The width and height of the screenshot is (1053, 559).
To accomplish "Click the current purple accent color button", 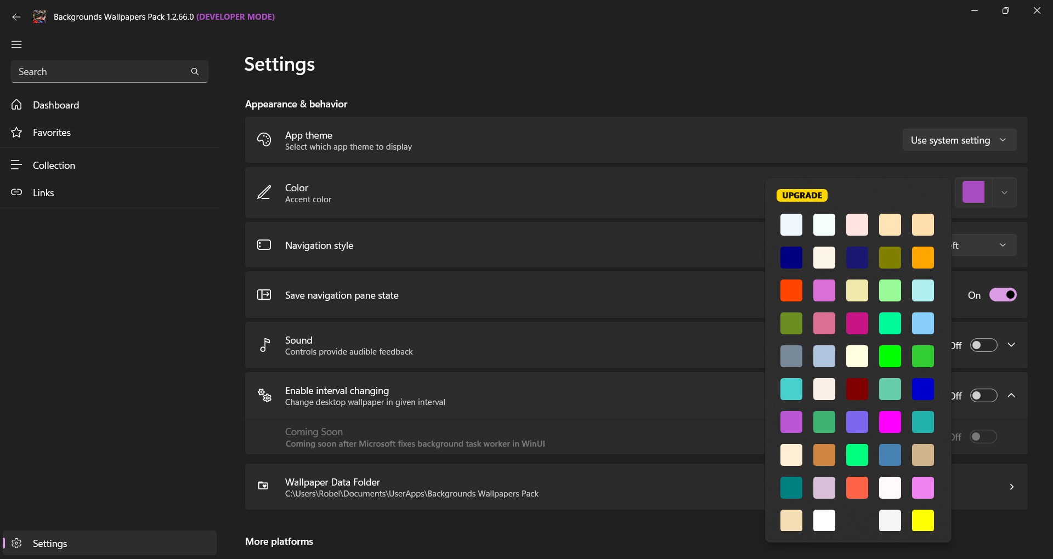I will (x=973, y=192).
